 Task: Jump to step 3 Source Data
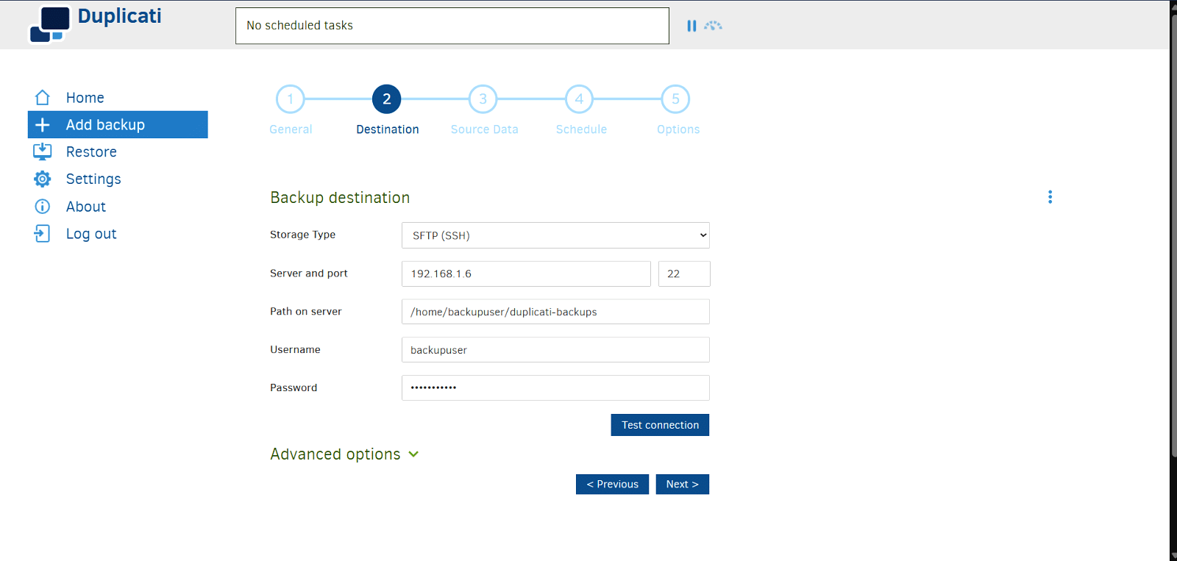tap(483, 99)
